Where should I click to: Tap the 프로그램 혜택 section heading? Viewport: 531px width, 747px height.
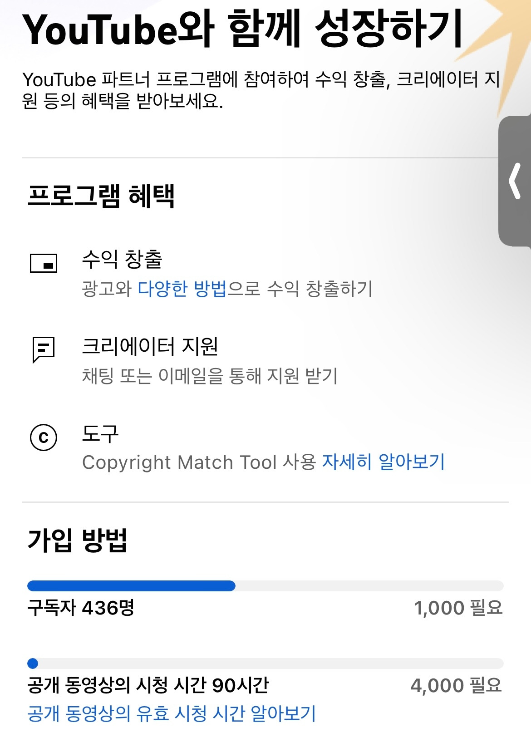pos(101,196)
